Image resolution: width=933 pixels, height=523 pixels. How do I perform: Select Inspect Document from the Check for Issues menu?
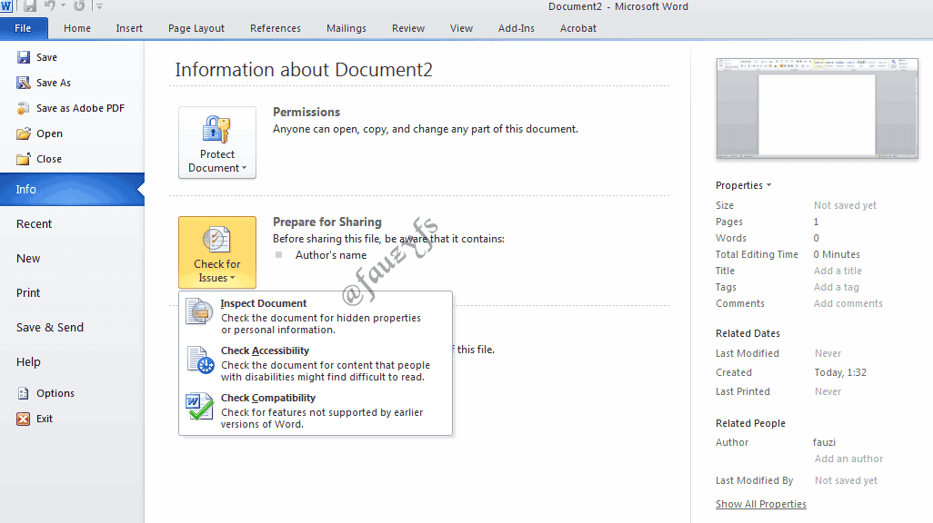(x=264, y=303)
